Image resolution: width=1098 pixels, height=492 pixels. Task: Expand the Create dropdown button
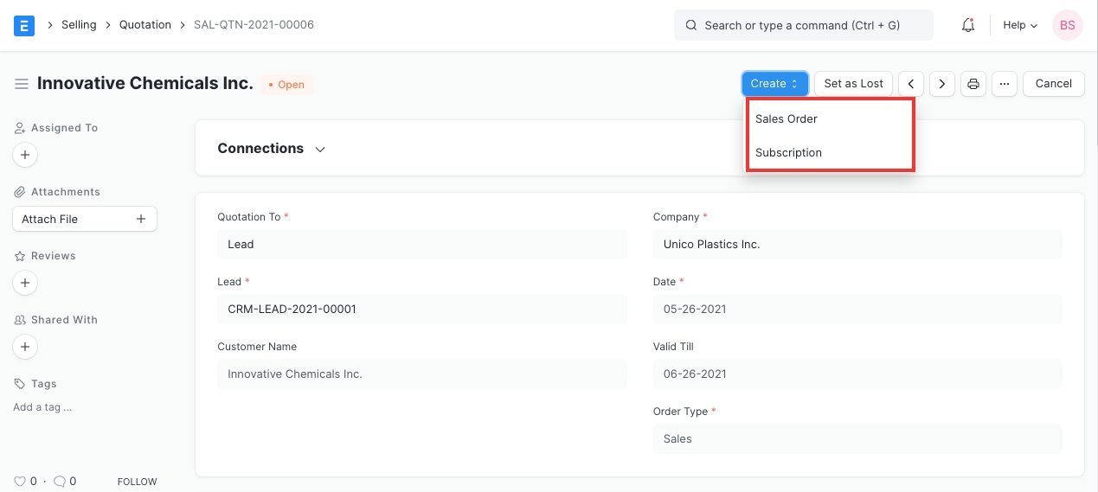[774, 84]
